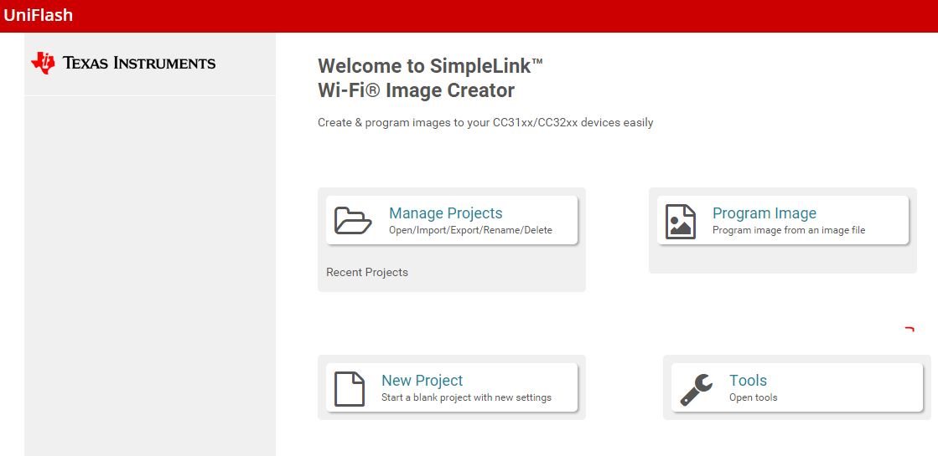Click 'Start a blank project with new settings' text

click(x=466, y=397)
